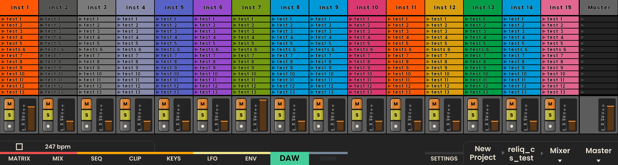Open the SETTINGS button

pyautogui.click(x=444, y=159)
